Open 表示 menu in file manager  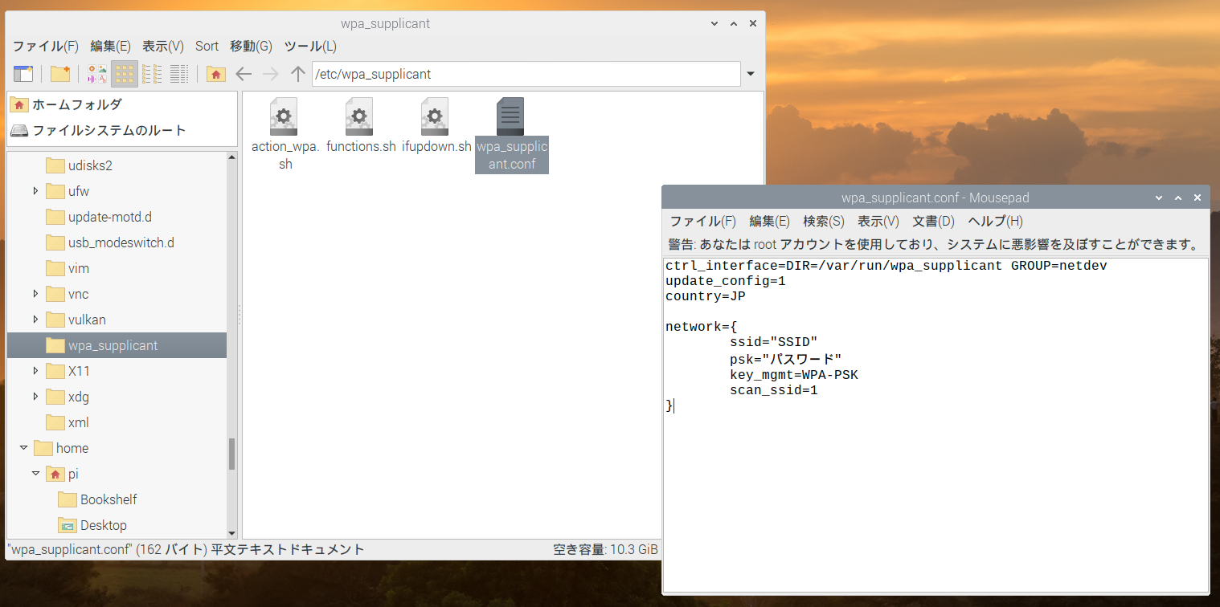pyautogui.click(x=163, y=46)
